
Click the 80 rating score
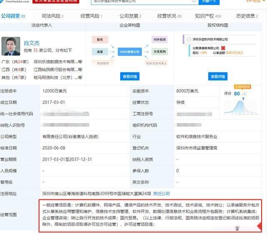pos(237,93)
